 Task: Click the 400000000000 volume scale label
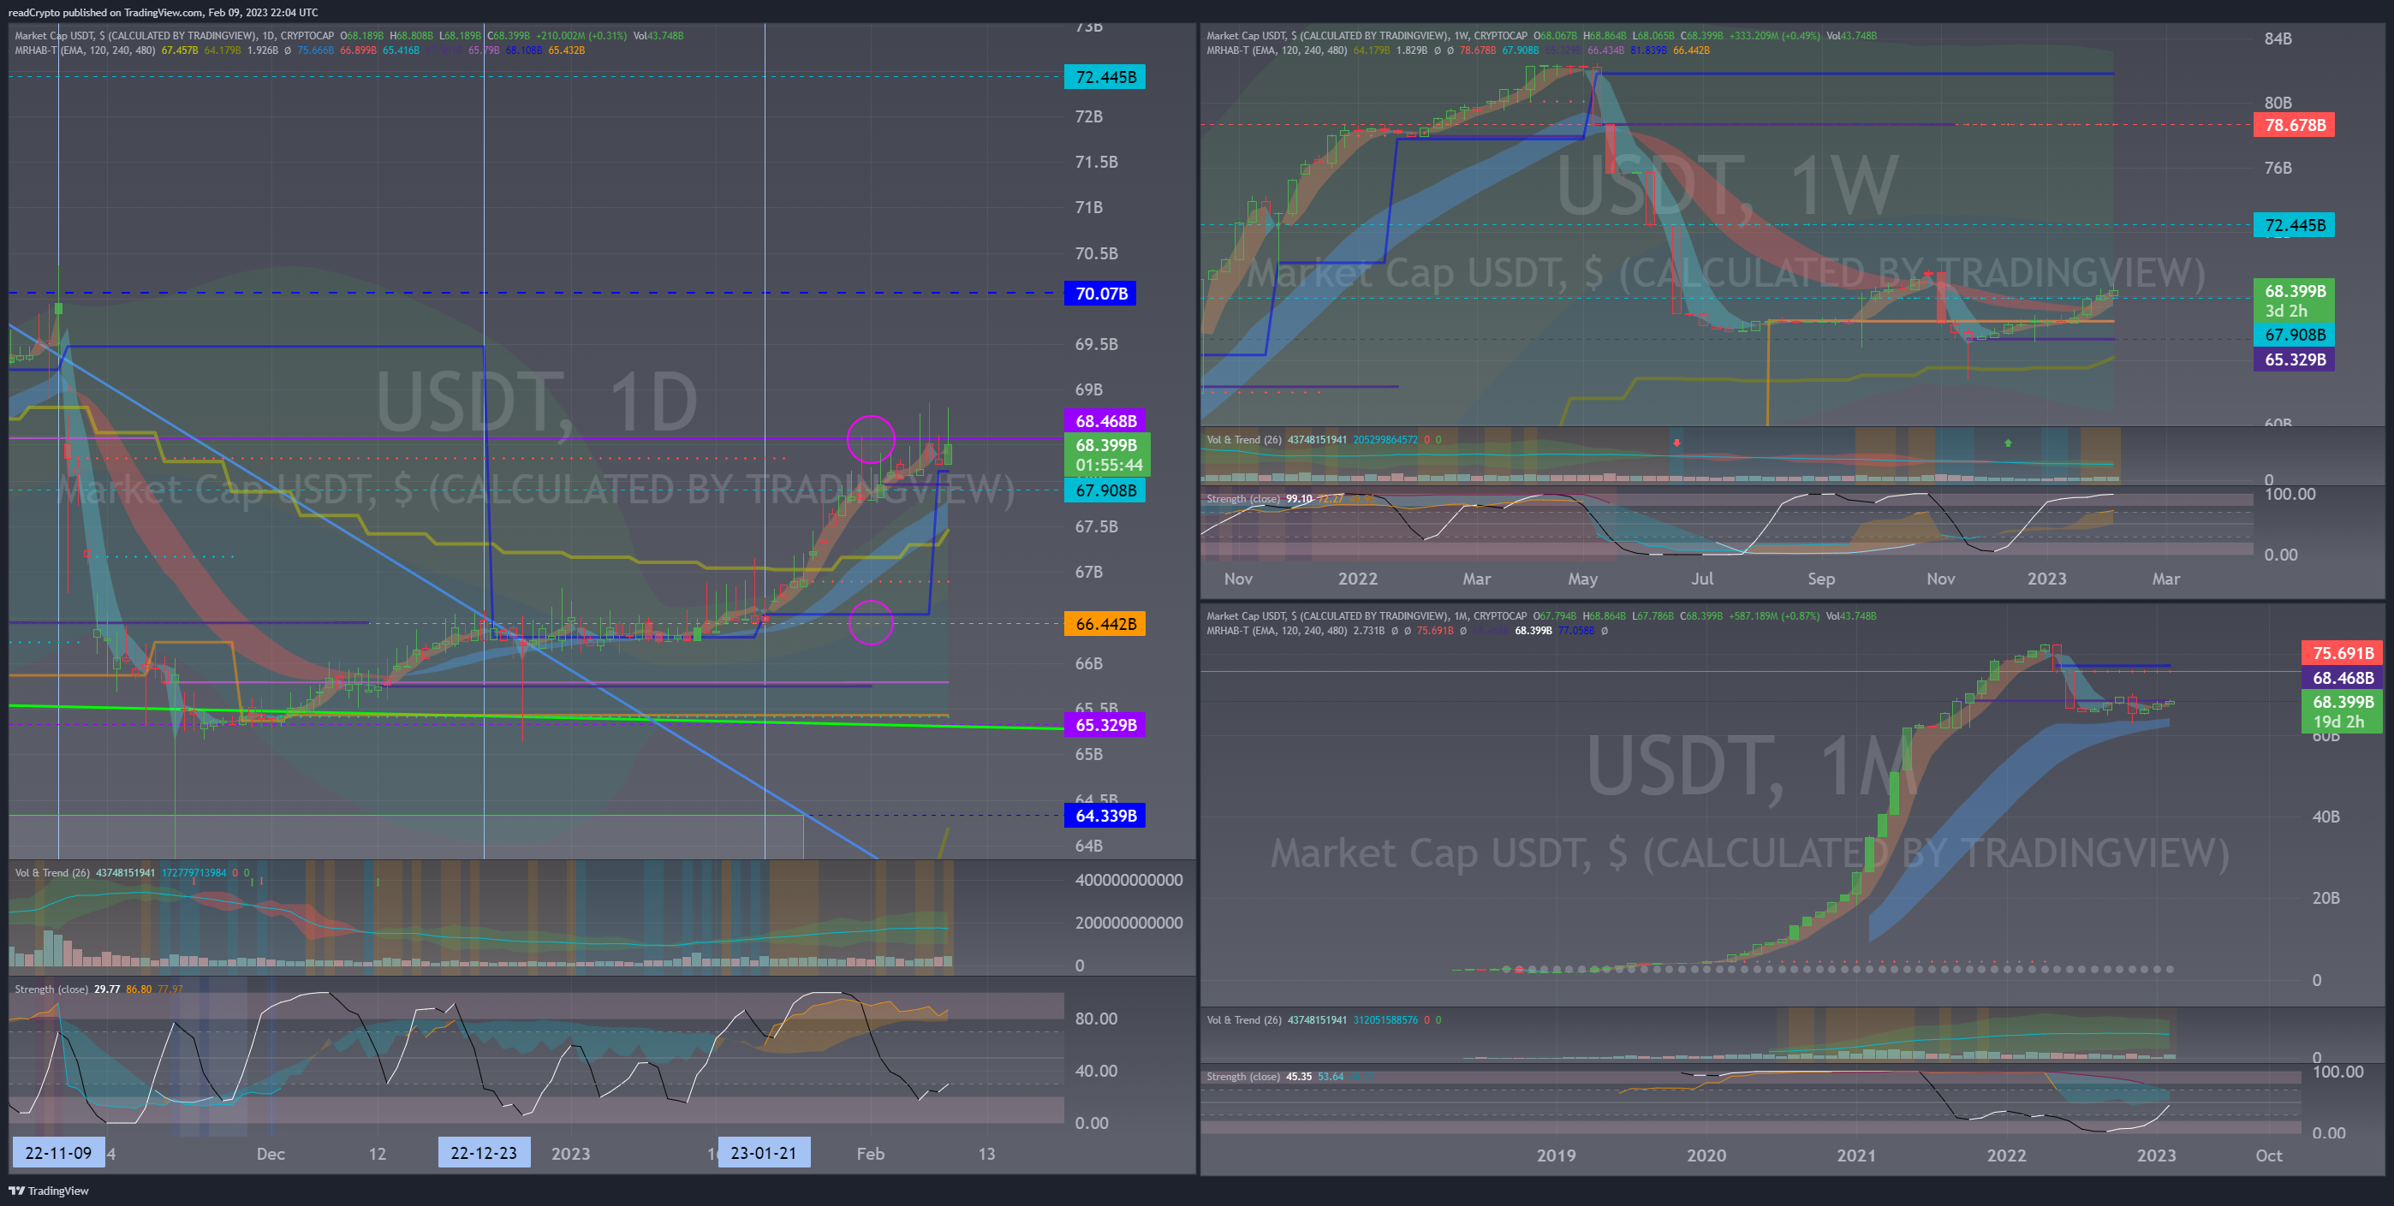tap(1129, 880)
